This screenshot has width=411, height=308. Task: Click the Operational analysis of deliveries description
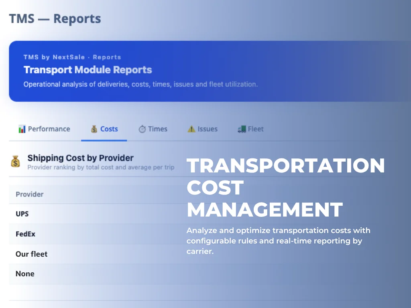(140, 84)
